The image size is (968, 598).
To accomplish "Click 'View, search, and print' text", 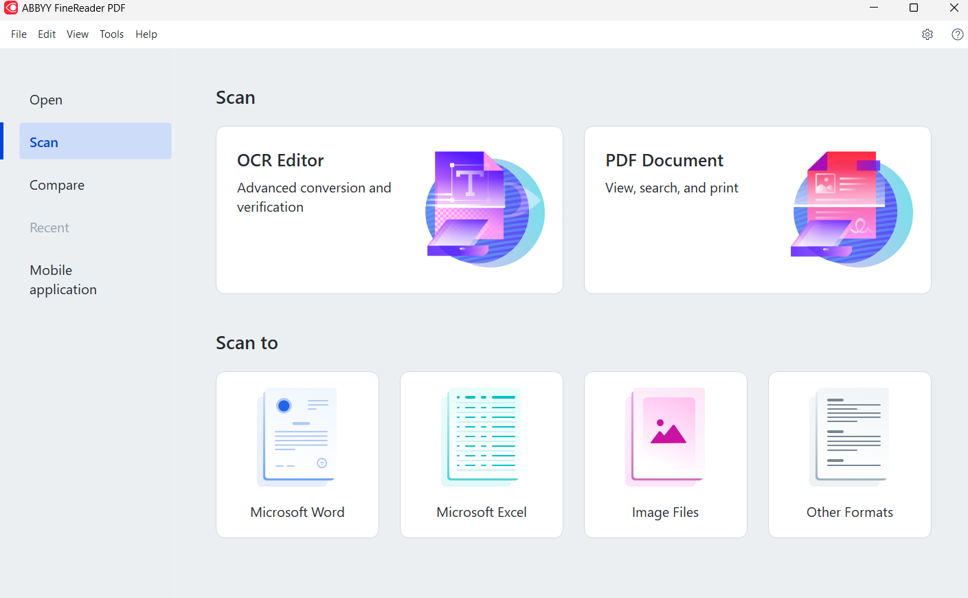I will pyautogui.click(x=672, y=188).
